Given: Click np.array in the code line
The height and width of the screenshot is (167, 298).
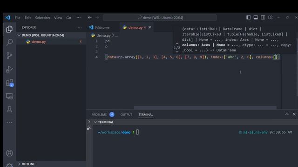Looking at the screenshot, I should pyautogui.click(x=127, y=57).
